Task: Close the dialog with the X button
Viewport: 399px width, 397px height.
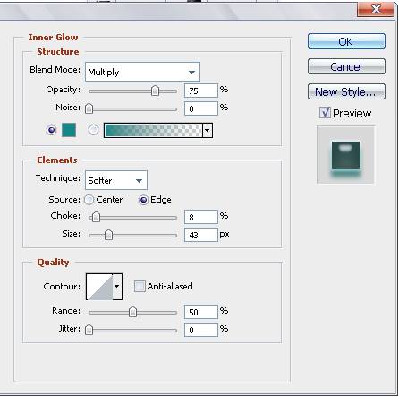Action: coord(376,9)
